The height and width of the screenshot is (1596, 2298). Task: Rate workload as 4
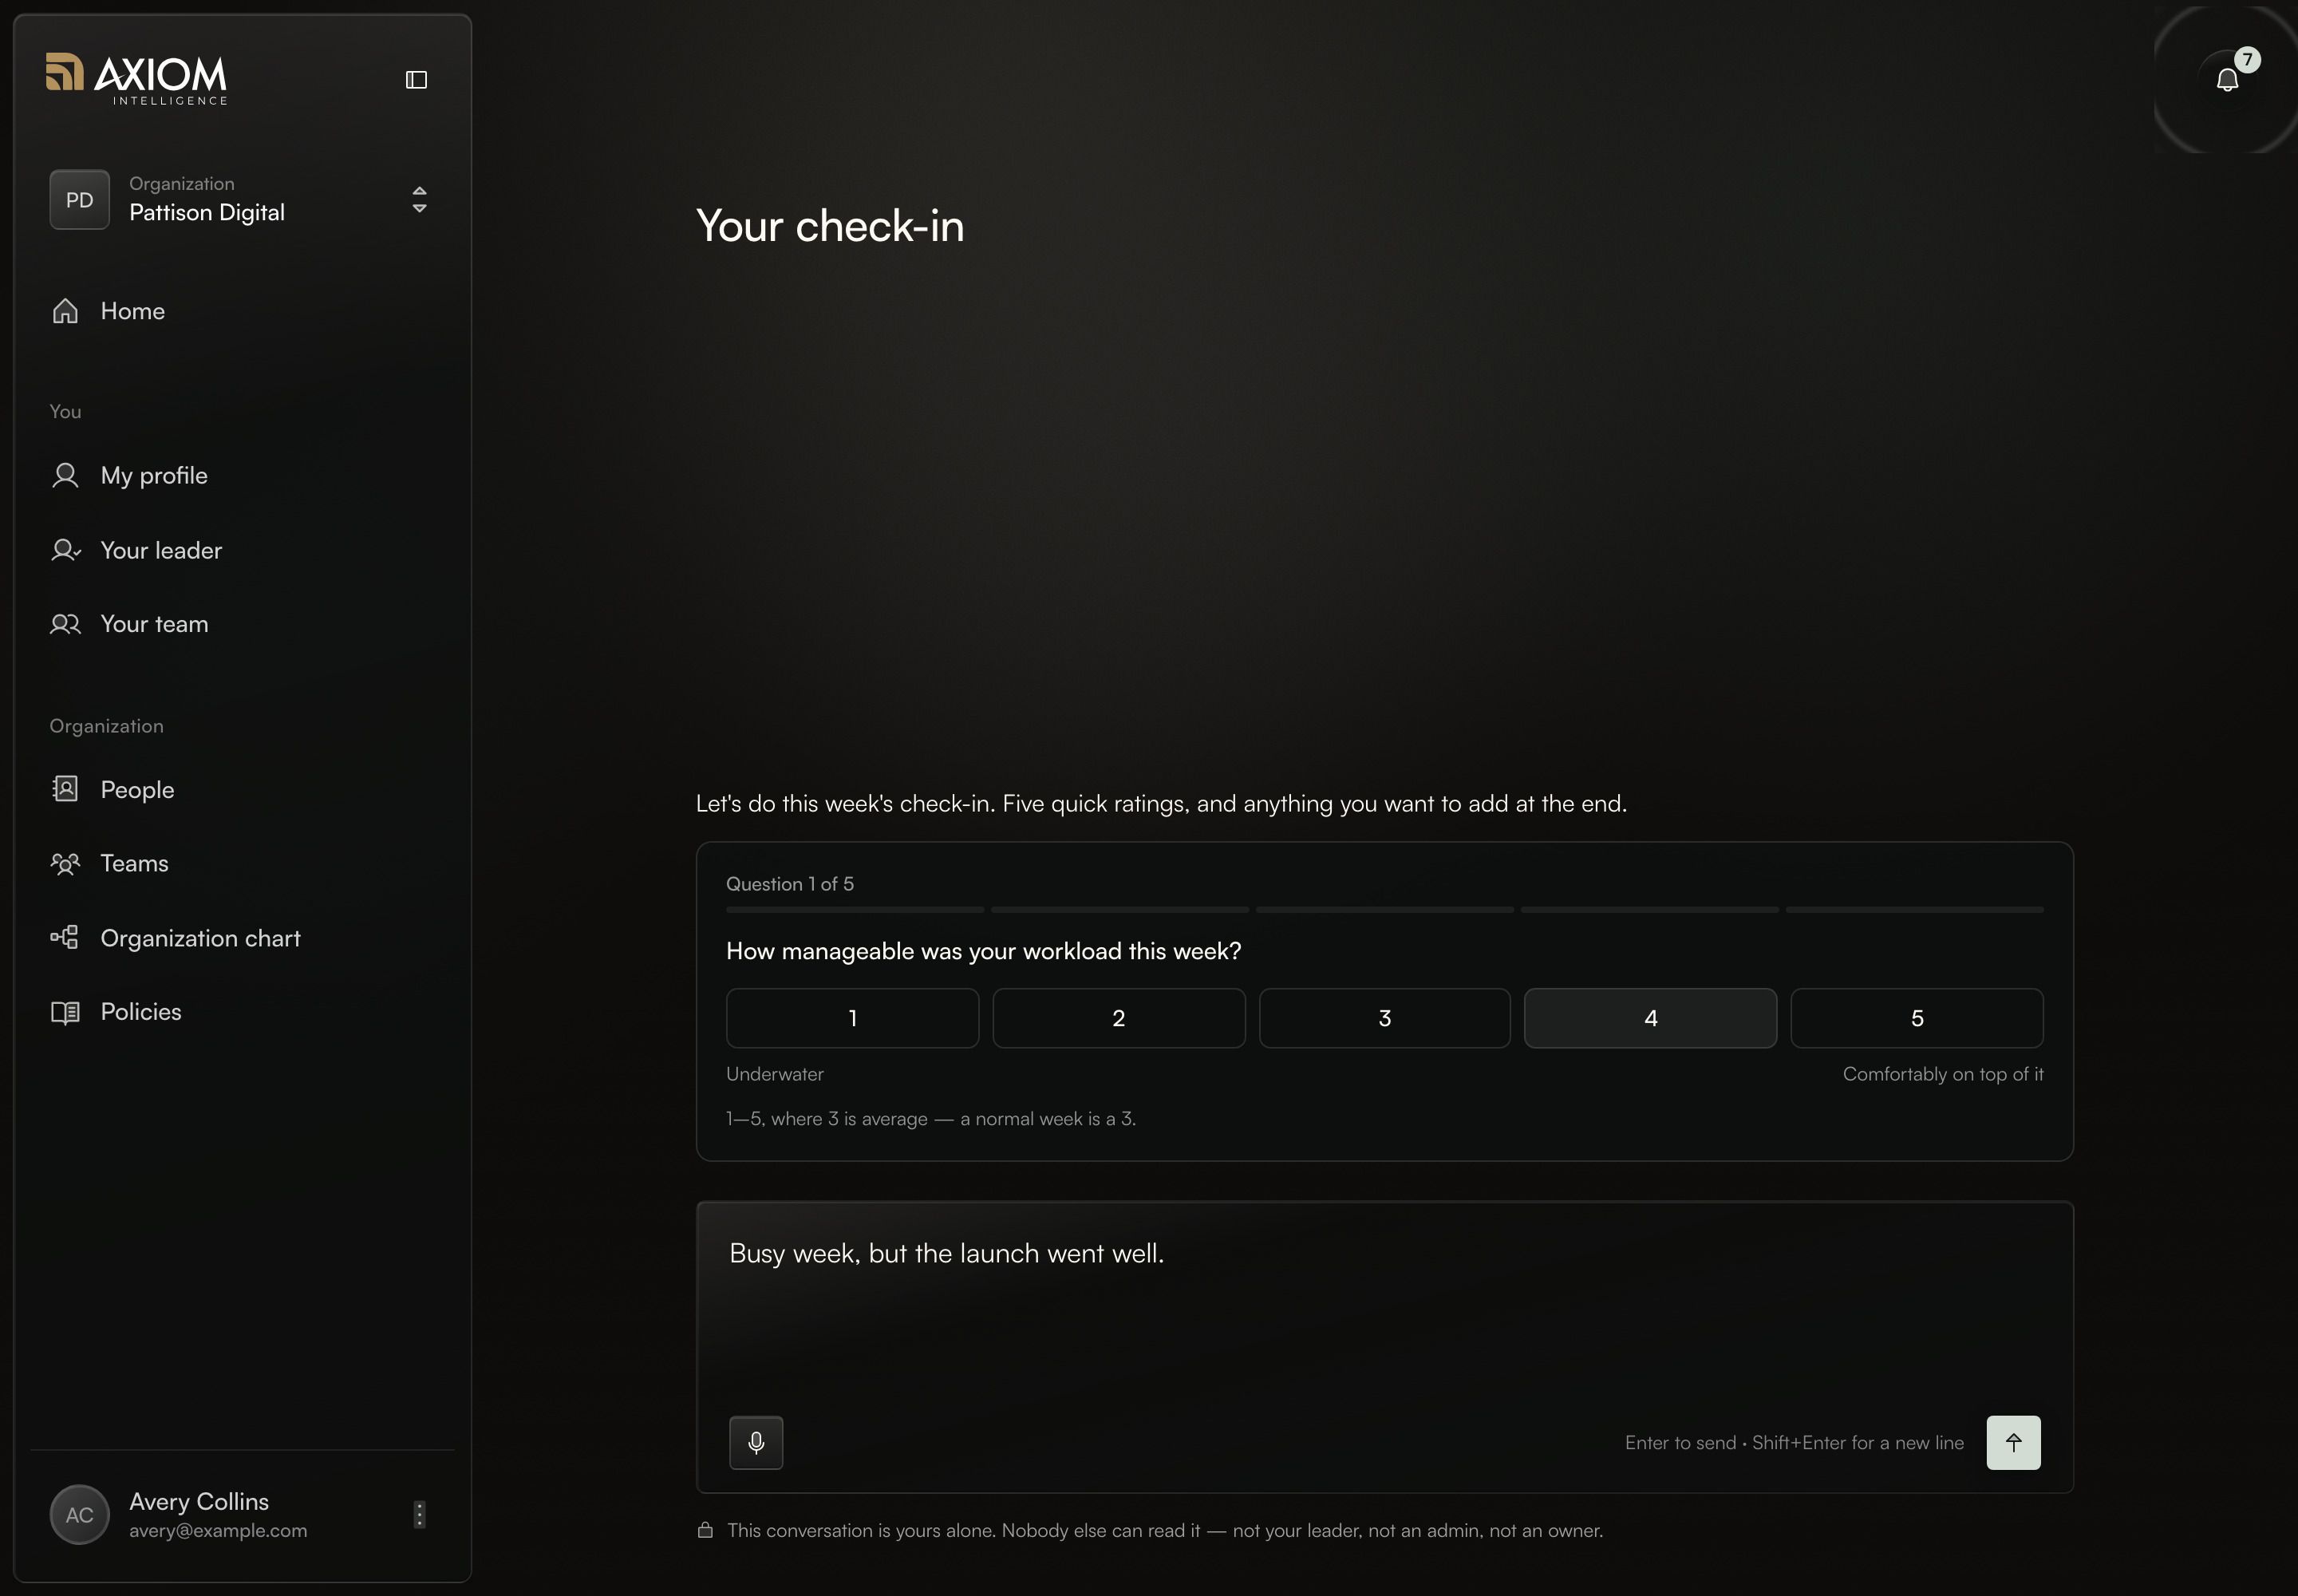pos(1650,1018)
